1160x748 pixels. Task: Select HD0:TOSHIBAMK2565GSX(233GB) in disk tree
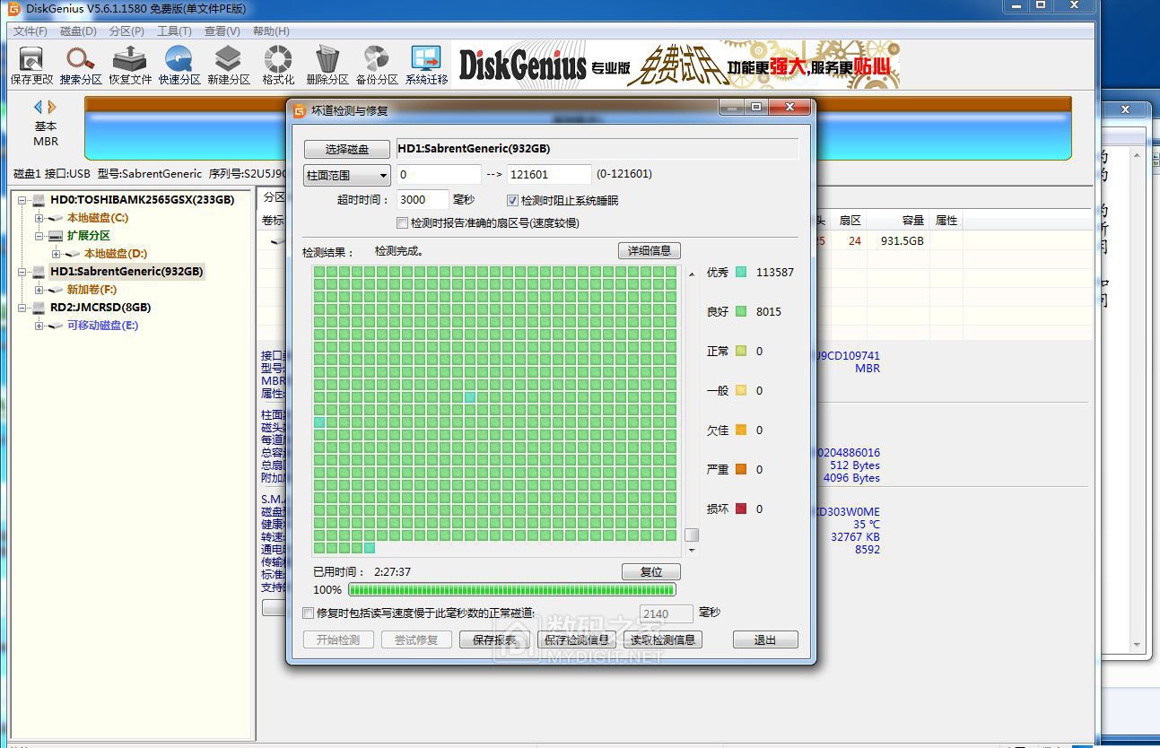pyautogui.click(x=142, y=200)
